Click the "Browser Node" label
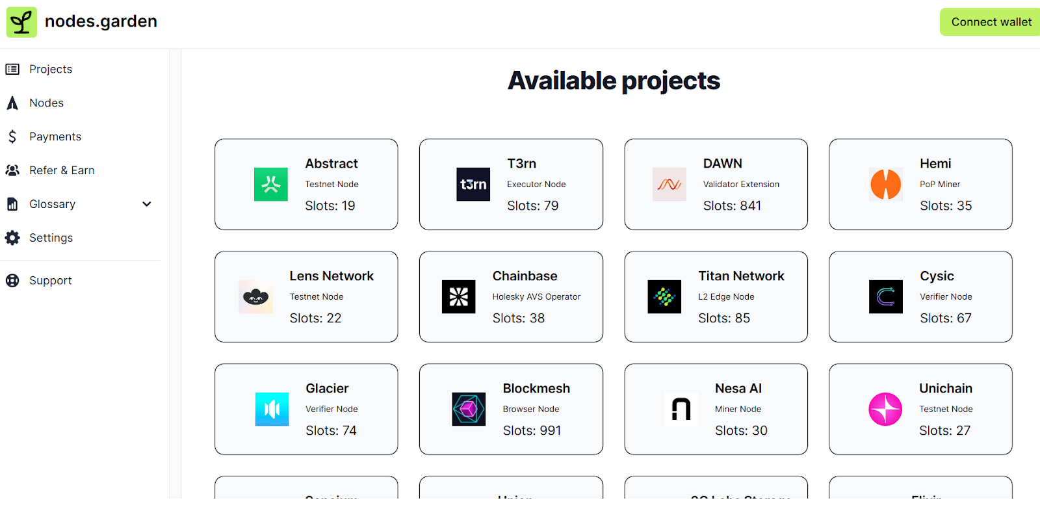Viewport: 1040px width, 507px height. (x=531, y=409)
